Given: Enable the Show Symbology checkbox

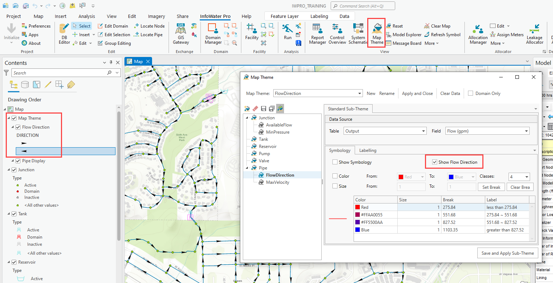Looking at the screenshot, I should pyautogui.click(x=335, y=162).
